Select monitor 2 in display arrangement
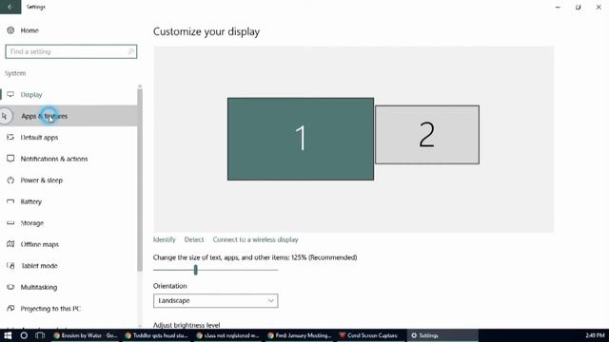 point(427,135)
